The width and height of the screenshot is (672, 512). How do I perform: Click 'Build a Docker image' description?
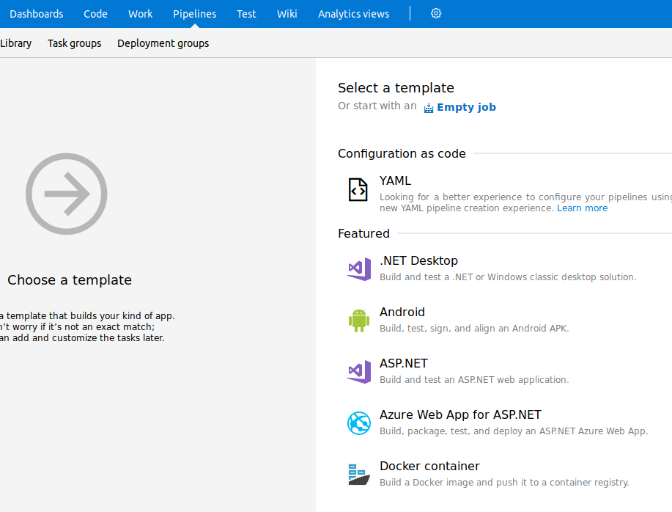[504, 483]
